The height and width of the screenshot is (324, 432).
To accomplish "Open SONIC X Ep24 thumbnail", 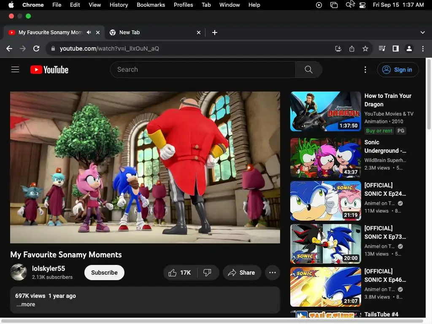I will click(326, 201).
